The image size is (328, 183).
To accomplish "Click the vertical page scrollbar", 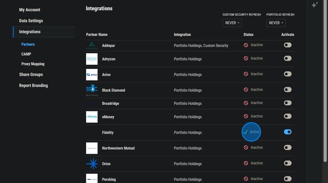I will tap(325, 81).
